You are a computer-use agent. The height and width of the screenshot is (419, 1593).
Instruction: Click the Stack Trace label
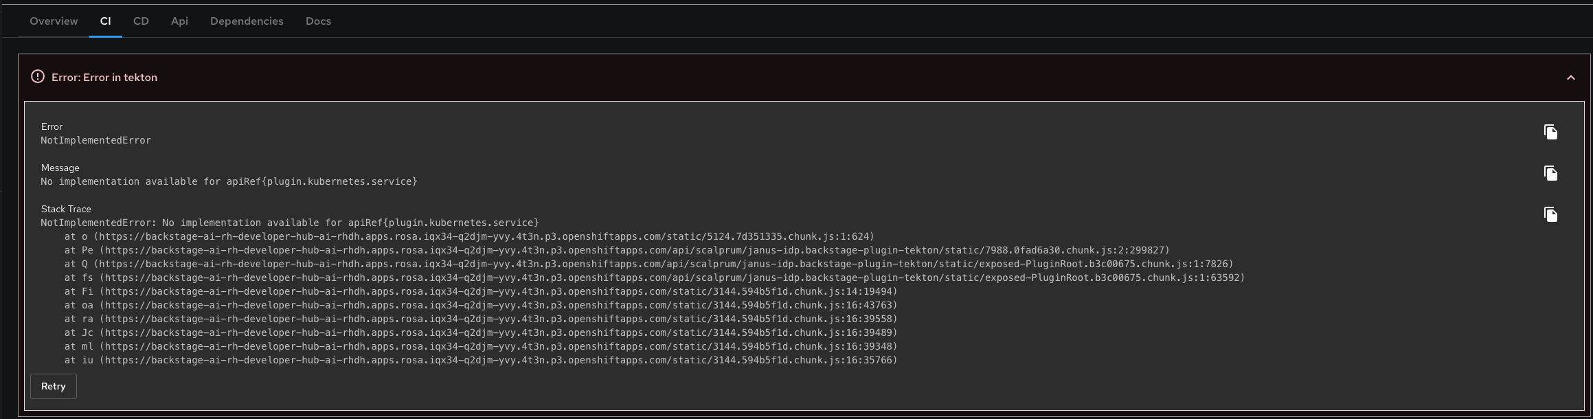66,209
